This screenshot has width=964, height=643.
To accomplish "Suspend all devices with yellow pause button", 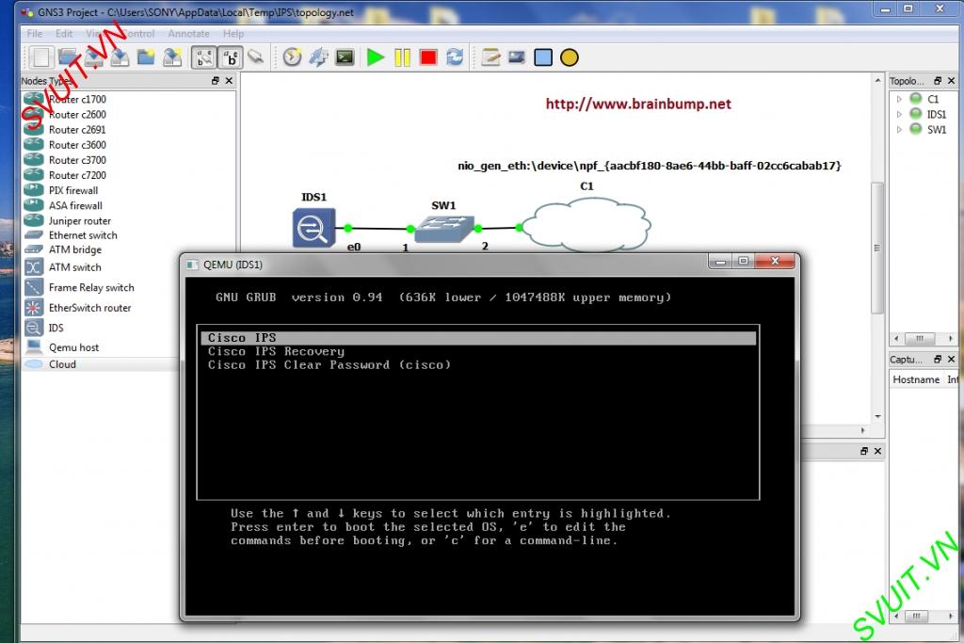I will pos(402,57).
